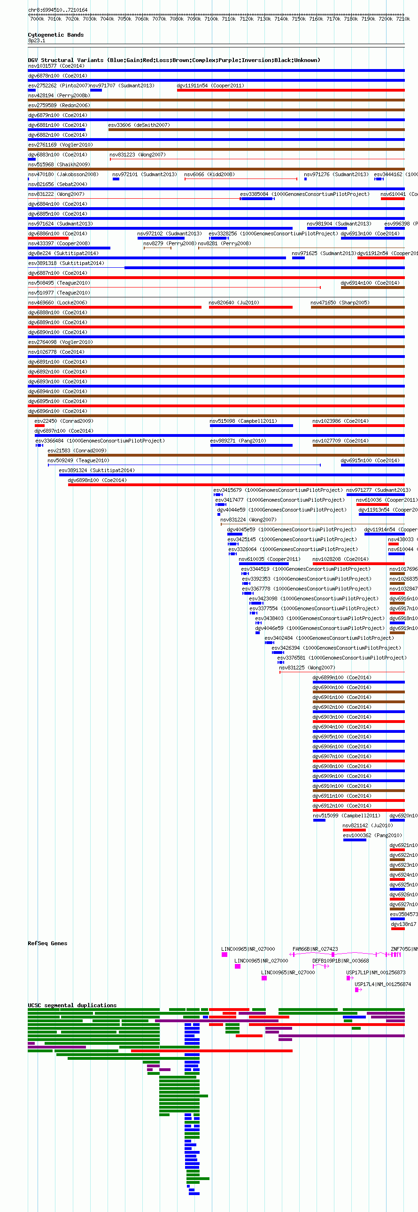Open variant esv22450 (Conrad2009)
The image size is (418, 1212).
pos(64,421)
